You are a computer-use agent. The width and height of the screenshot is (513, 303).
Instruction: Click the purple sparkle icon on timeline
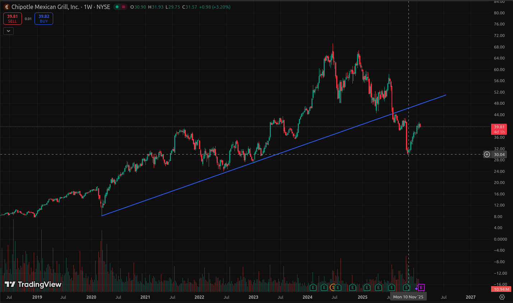[x=416, y=288]
